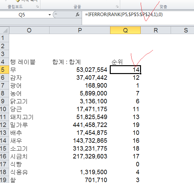The image size is (194, 183).
Task: Open the clipboard group dialog launcher
Action: point(37,7)
